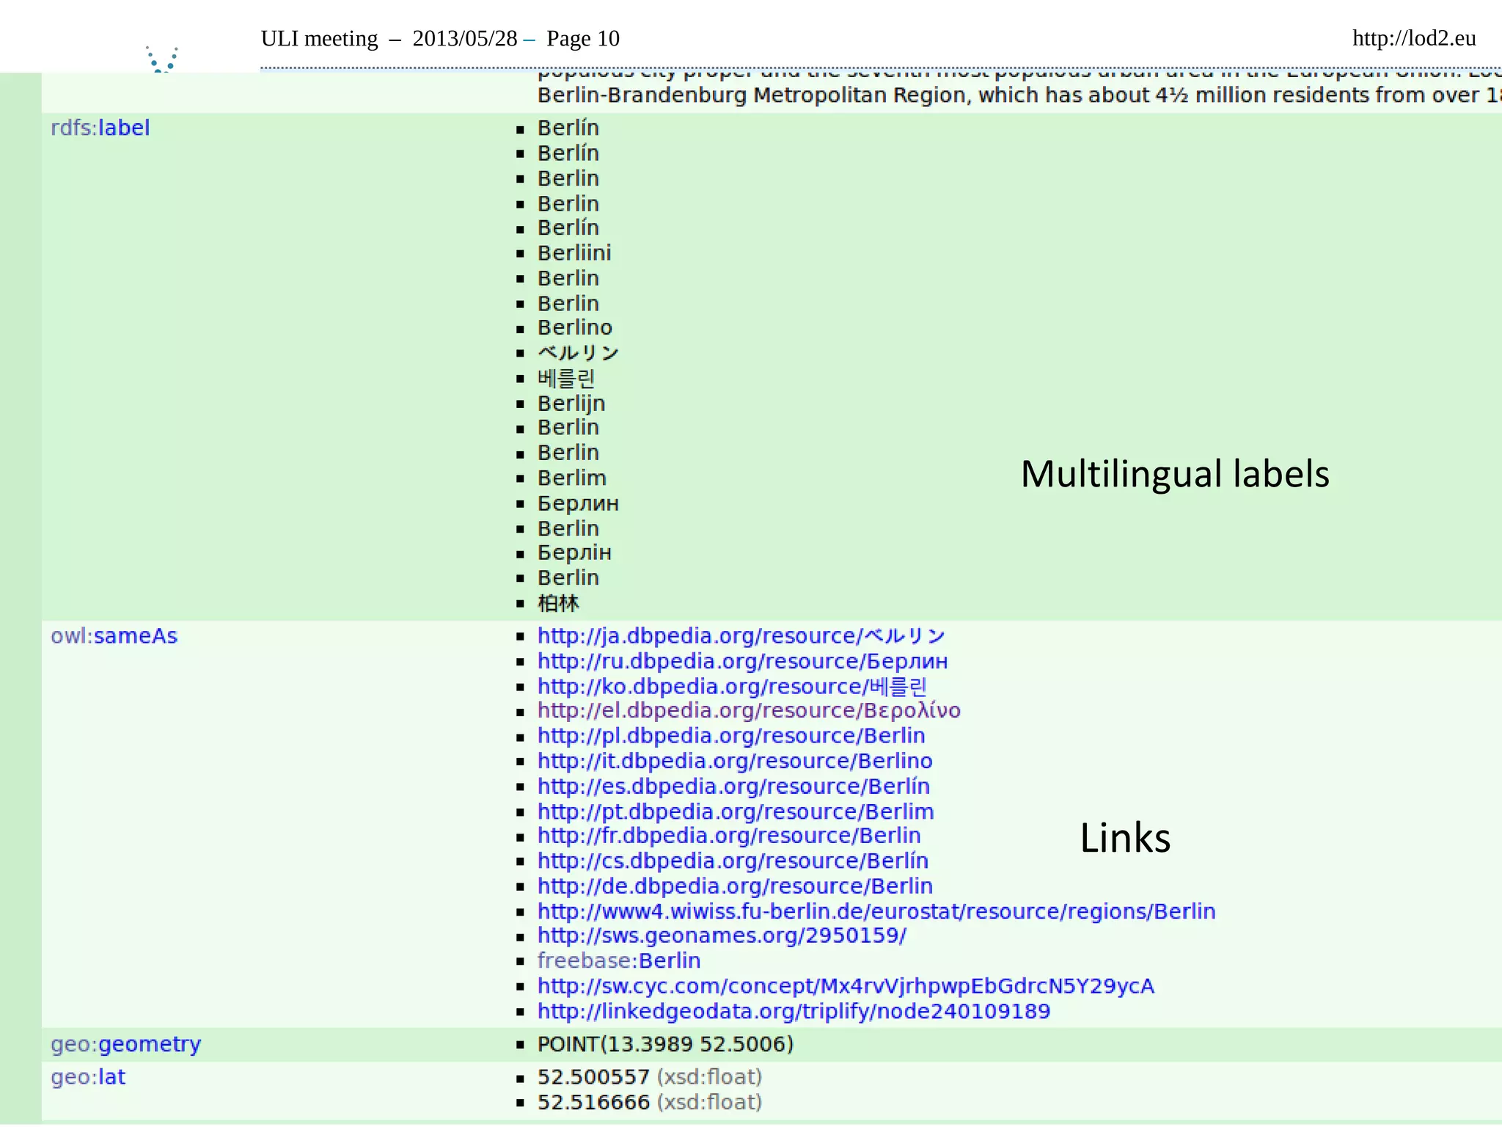Select the Berlino label entry
The image size is (1502, 1127).
(575, 328)
